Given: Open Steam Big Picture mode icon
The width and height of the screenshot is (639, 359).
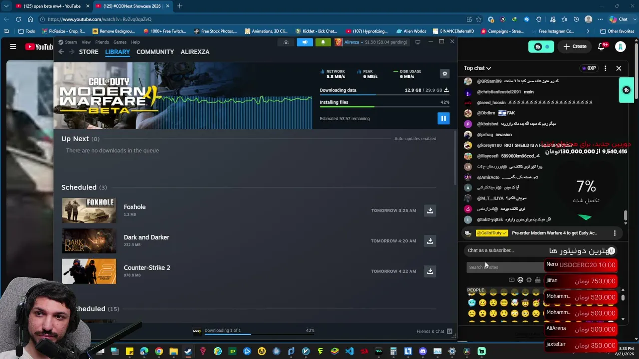Looking at the screenshot, I should [x=418, y=42].
